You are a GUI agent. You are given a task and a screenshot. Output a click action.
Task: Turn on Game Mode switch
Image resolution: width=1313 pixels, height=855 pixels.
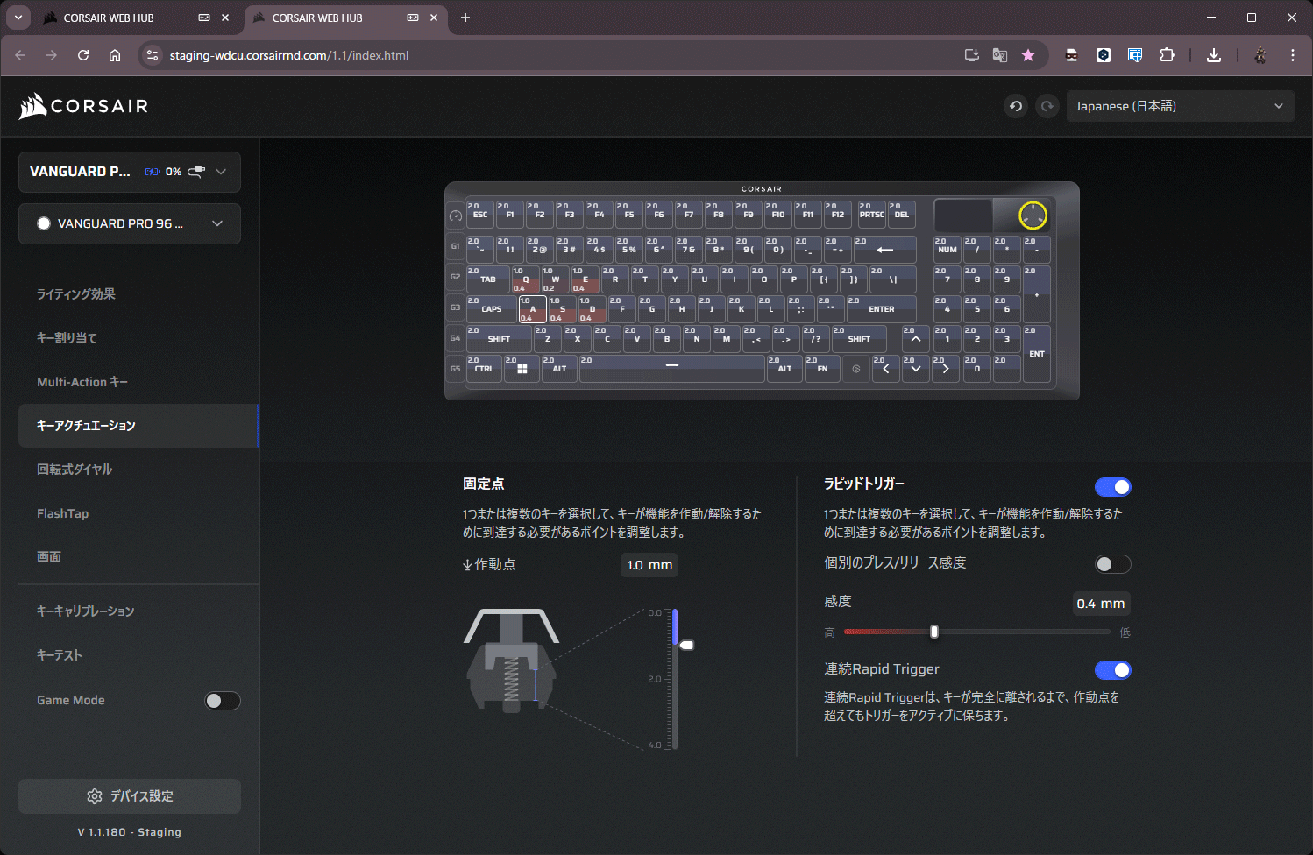click(222, 701)
